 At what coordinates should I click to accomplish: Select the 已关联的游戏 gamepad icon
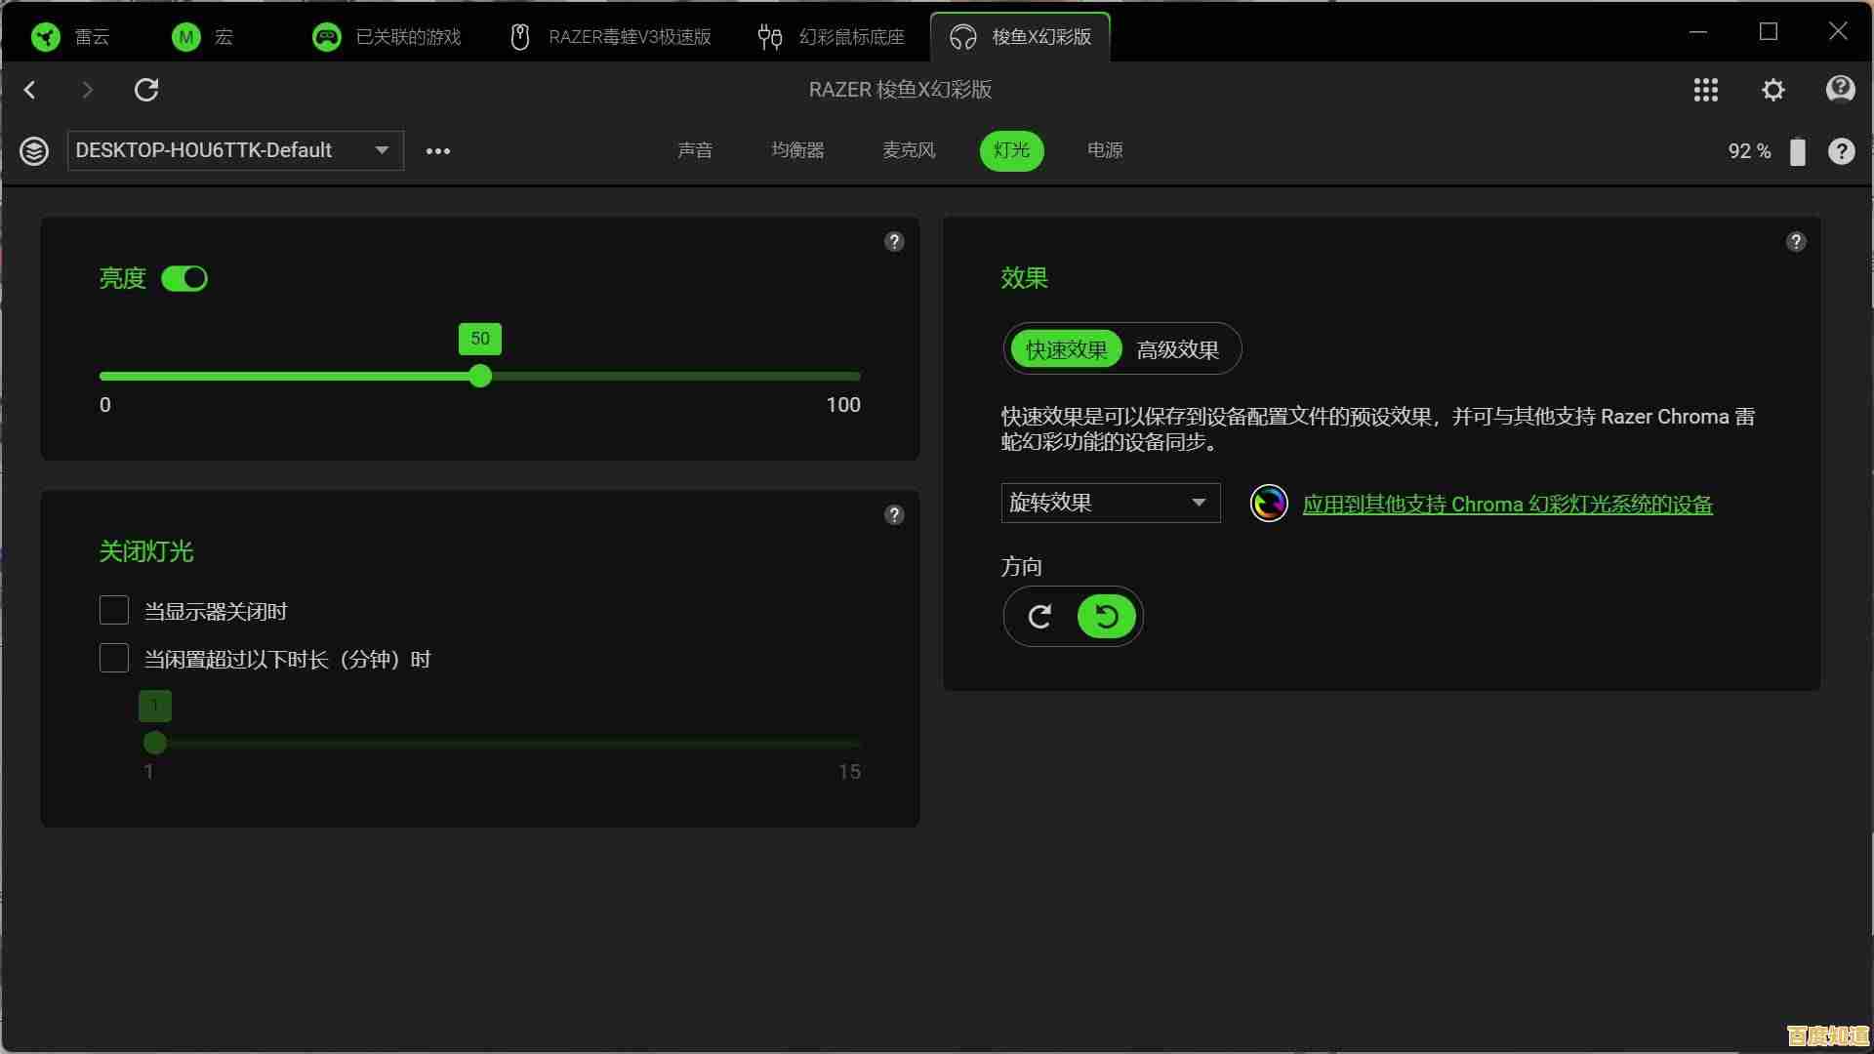(x=326, y=37)
